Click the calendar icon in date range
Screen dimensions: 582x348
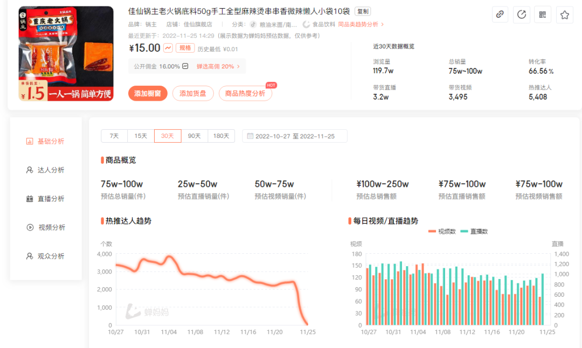(250, 136)
